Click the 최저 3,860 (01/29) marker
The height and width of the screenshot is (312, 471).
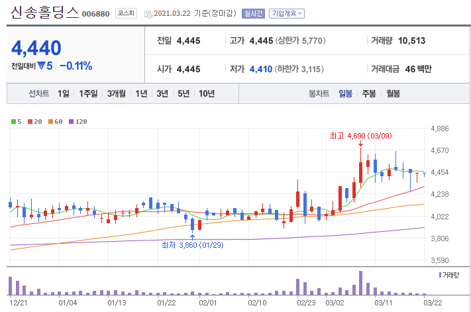(193, 245)
